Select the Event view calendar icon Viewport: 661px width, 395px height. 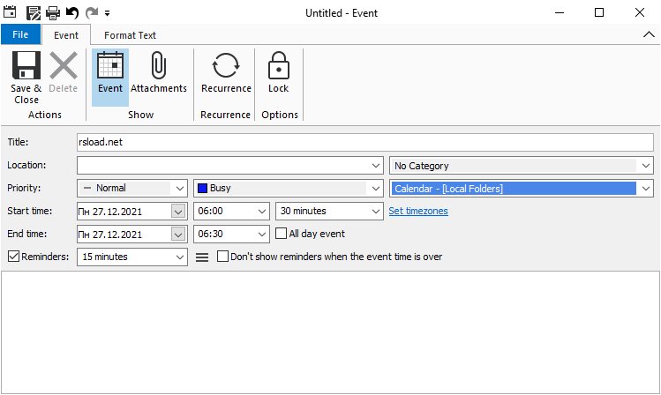(x=110, y=65)
